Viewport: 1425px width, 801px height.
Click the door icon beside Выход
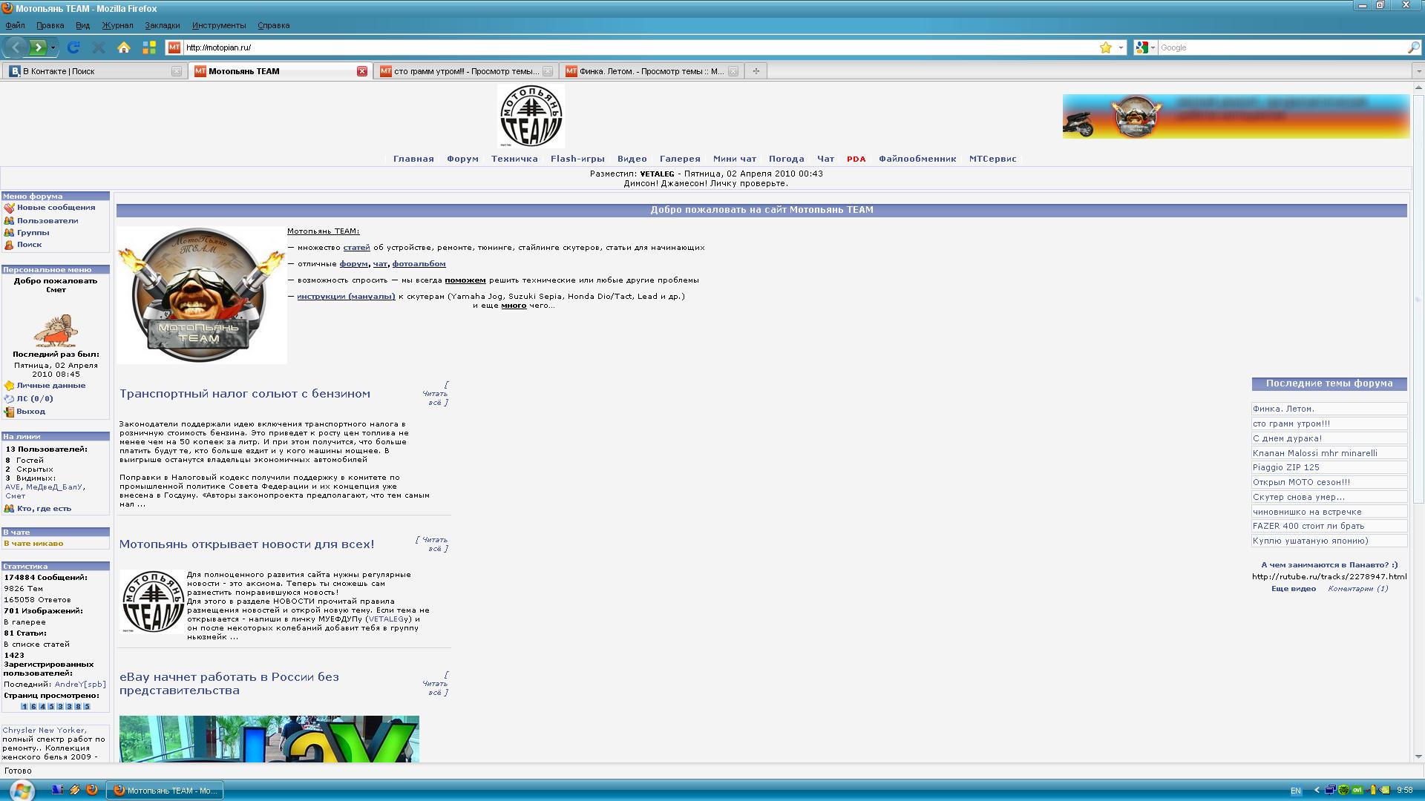coord(9,412)
